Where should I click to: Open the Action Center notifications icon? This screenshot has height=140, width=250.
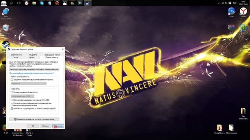(230, 3)
